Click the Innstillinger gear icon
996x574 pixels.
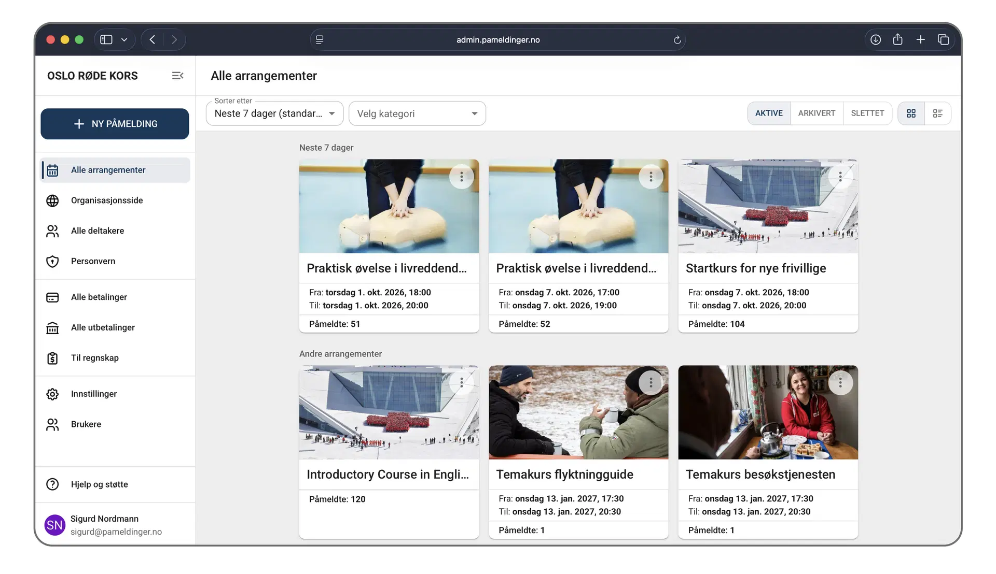pyautogui.click(x=52, y=394)
